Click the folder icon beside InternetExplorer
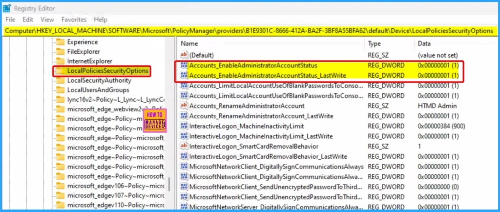The image size is (500, 212). 60,61
